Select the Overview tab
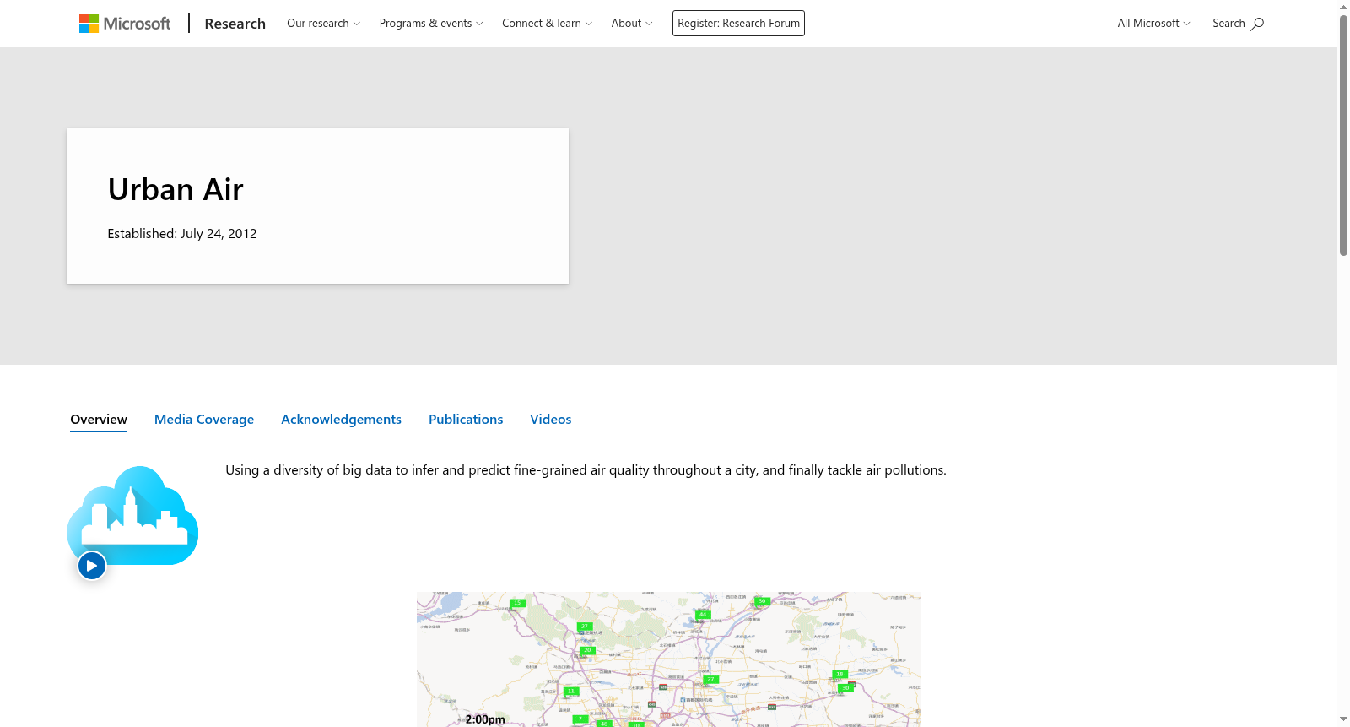Screen dimensions: 1350x727 pyautogui.click(x=99, y=420)
